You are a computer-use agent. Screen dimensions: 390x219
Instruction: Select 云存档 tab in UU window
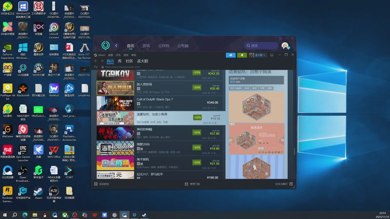click(x=163, y=46)
